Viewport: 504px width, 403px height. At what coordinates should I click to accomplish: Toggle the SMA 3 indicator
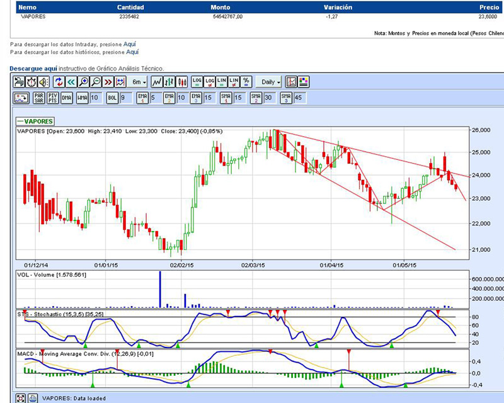pos(285,98)
